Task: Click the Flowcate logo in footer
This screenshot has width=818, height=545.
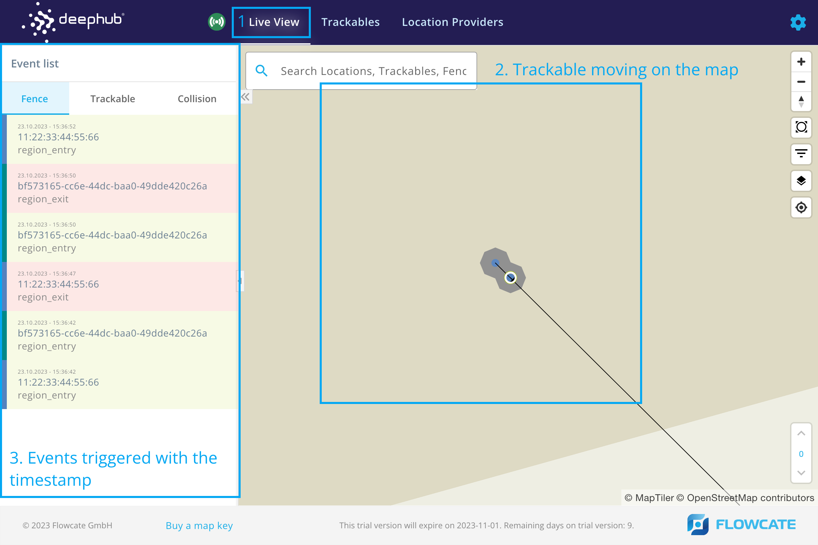Action: point(742,525)
